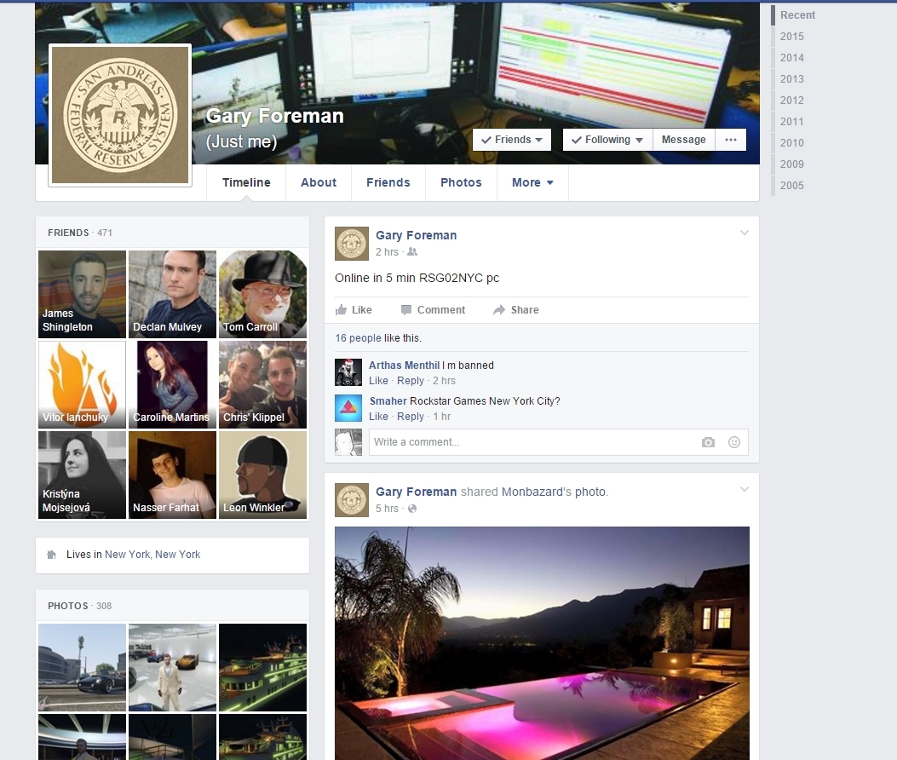This screenshot has height=760, width=897.
Task: Jump to 2015 in timeline navigator
Action: tap(791, 37)
